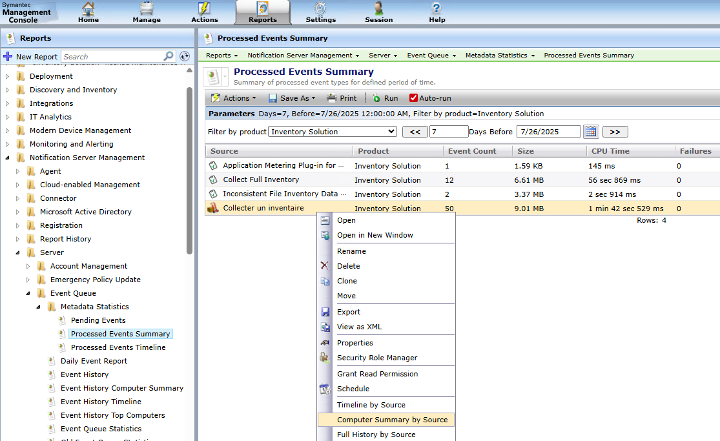Click the Open in New Window icon
720x441 pixels.
[x=325, y=235]
